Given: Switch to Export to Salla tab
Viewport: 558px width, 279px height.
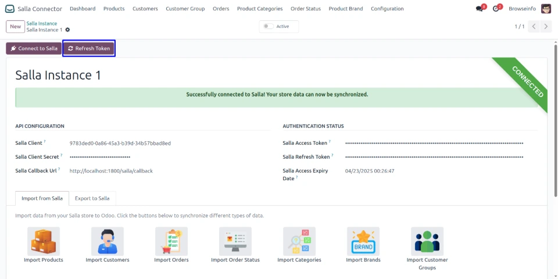Looking at the screenshot, I should pyautogui.click(x=92, y=198).
